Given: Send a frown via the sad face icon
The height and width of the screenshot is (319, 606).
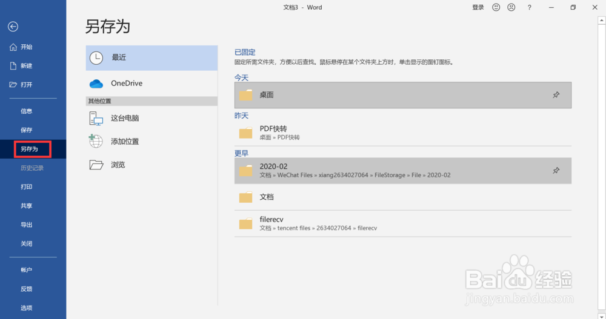Looking at the screenshot, I should coord(511,7).
